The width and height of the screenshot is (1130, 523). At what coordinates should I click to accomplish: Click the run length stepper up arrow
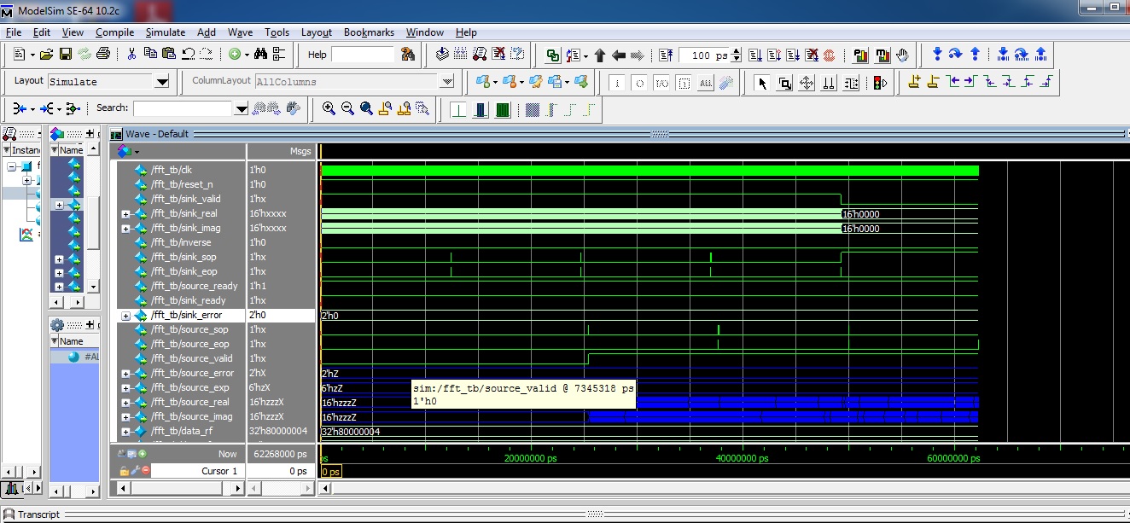[x=737, y=51]
